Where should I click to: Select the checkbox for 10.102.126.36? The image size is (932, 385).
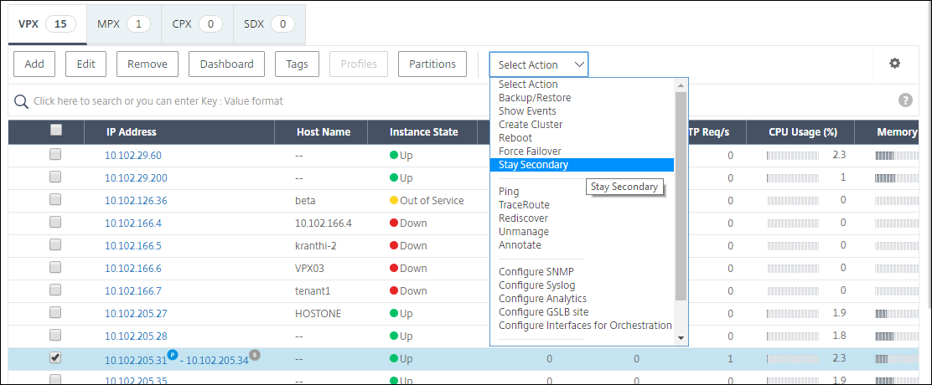55,199
